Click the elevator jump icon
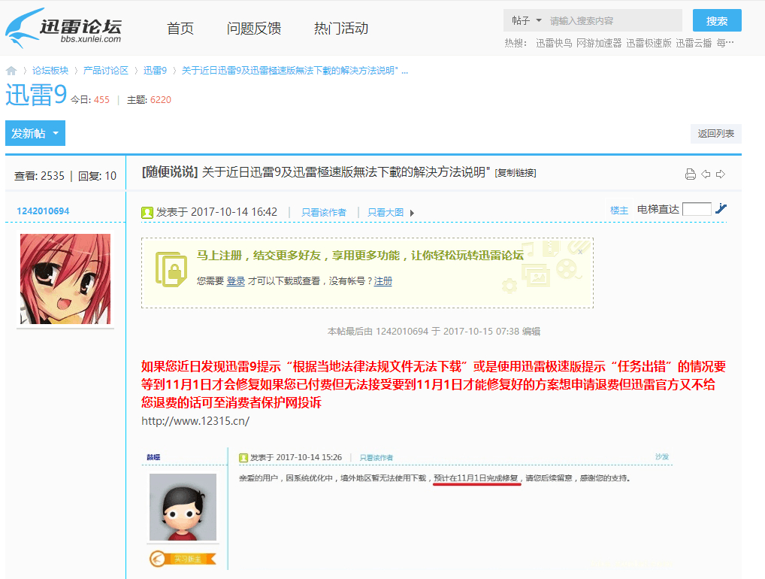The width and height of the screenshot is (765, 579). point(721,209)
